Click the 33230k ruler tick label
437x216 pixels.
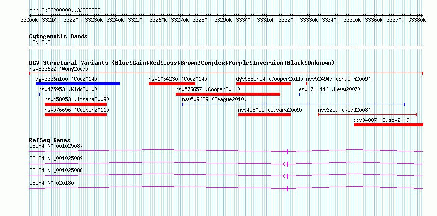(94, 20)
